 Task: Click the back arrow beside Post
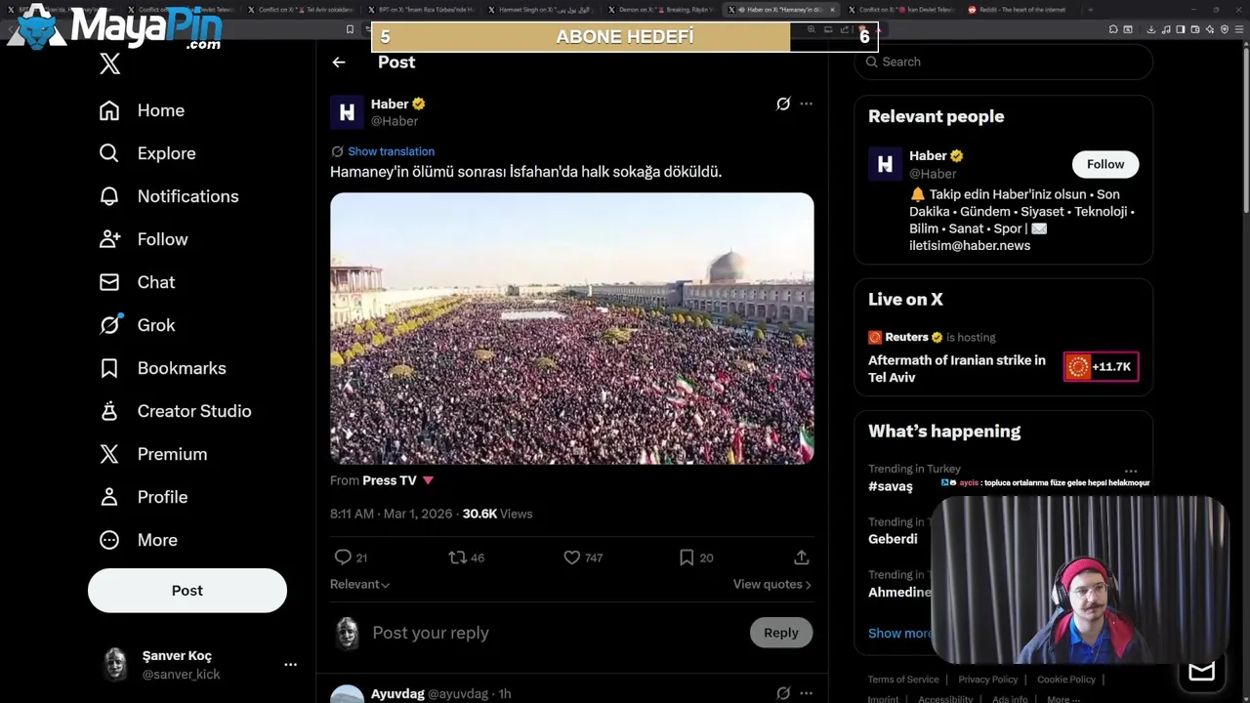coord(339,62)
